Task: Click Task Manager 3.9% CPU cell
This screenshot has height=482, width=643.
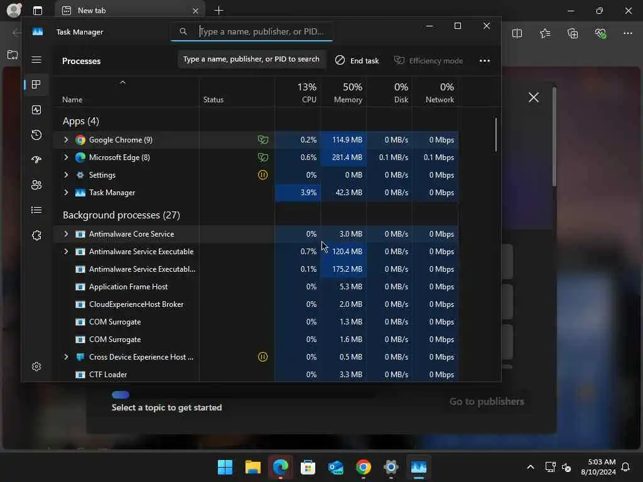Action: (x=298, y=193)
